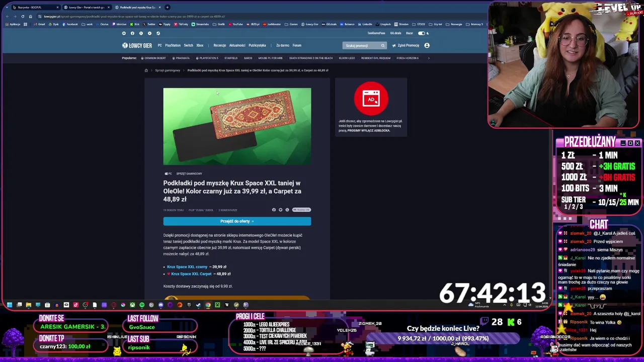The image size is (644, 362).
Task: Click the blue Przejdź do oferty button
Action: (237, 221)
